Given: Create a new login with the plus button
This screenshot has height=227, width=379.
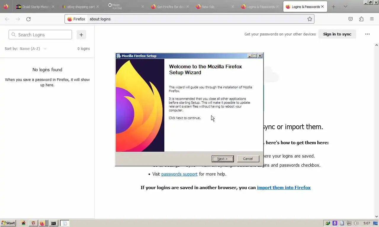Looking at the screenshot, I should [x=81, y=35].
